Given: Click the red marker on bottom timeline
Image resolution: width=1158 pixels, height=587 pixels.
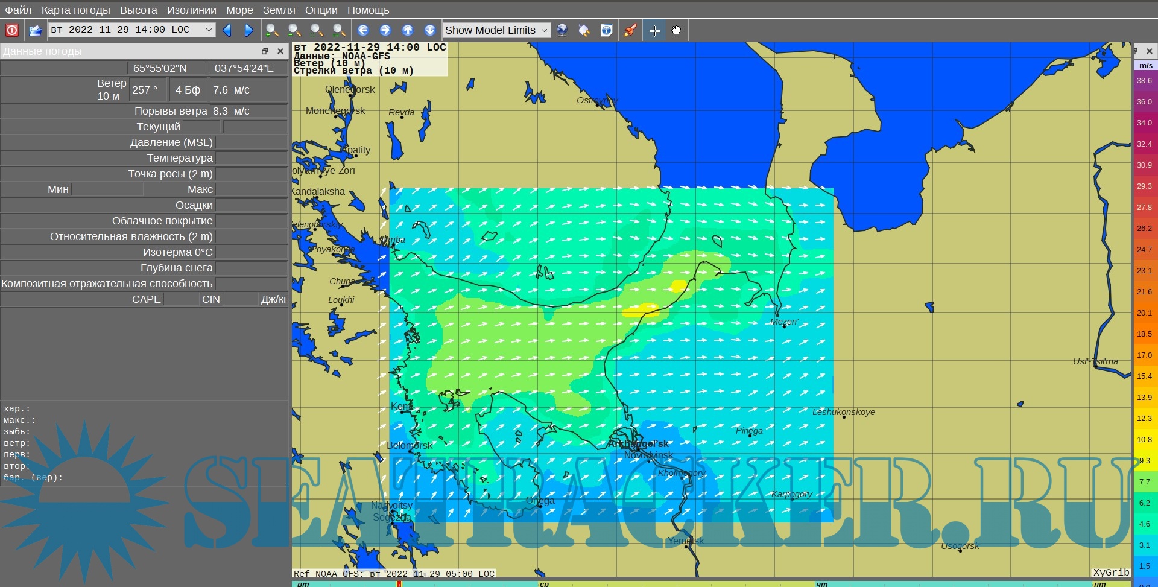Looking at the screenshot, I should [x=399, y=583].
